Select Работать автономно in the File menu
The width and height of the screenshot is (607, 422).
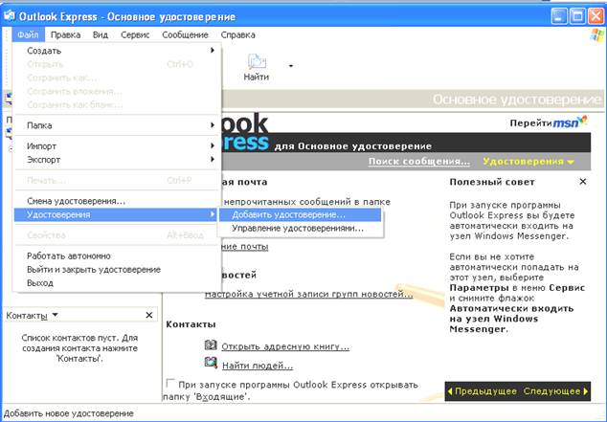pyautogui.click(x=116, y=256)
